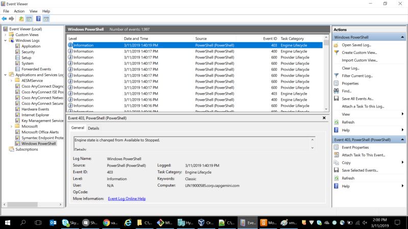Click the Back arrow toolbar icon
408x229 pixels.
4,19
